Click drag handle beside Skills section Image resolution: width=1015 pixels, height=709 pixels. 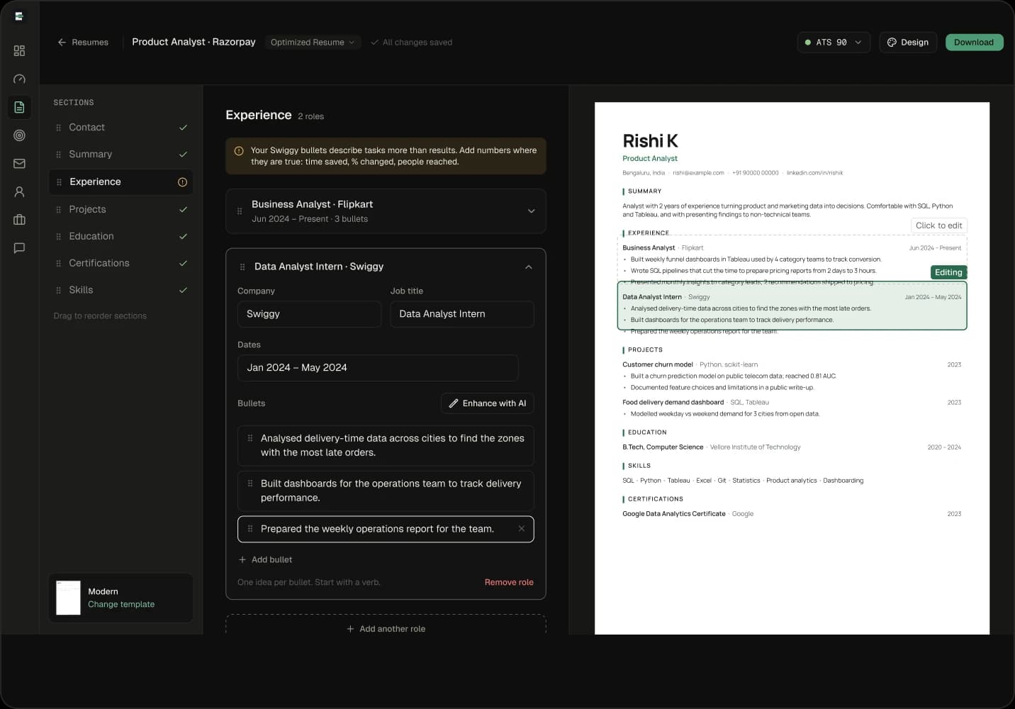[58, 290]
